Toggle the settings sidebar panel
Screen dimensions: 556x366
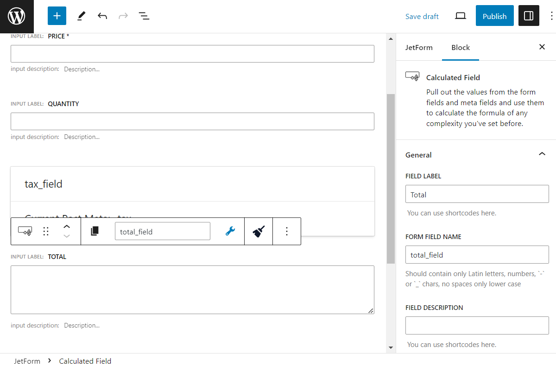(x=528, y=15)
